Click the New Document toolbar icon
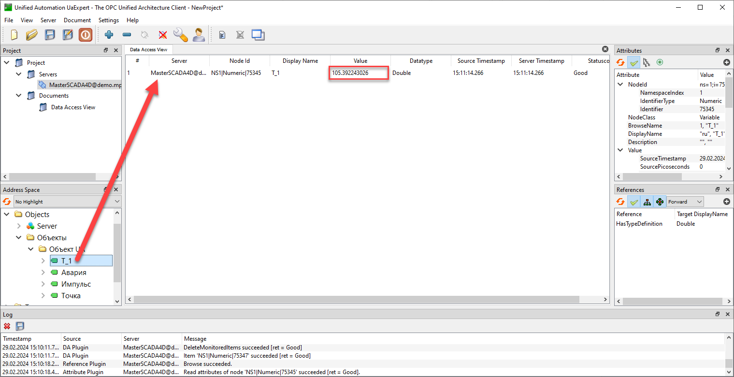Image resolution: width=734 pixels, height=377 pixels. tap(14, 35)
